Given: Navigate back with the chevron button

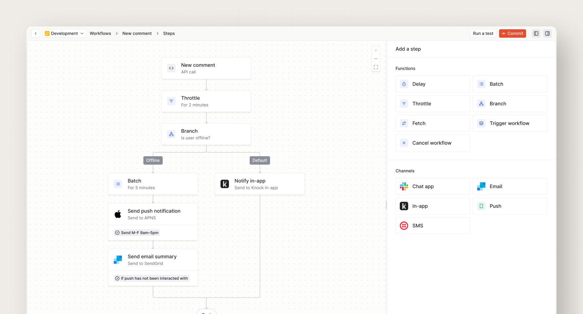Looking at the screenshot, I should [x=35, y=33].
